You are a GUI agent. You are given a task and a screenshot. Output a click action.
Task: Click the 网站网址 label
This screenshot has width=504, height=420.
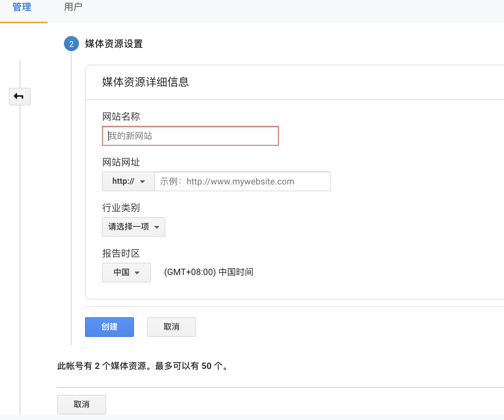[x=121, y=162]
